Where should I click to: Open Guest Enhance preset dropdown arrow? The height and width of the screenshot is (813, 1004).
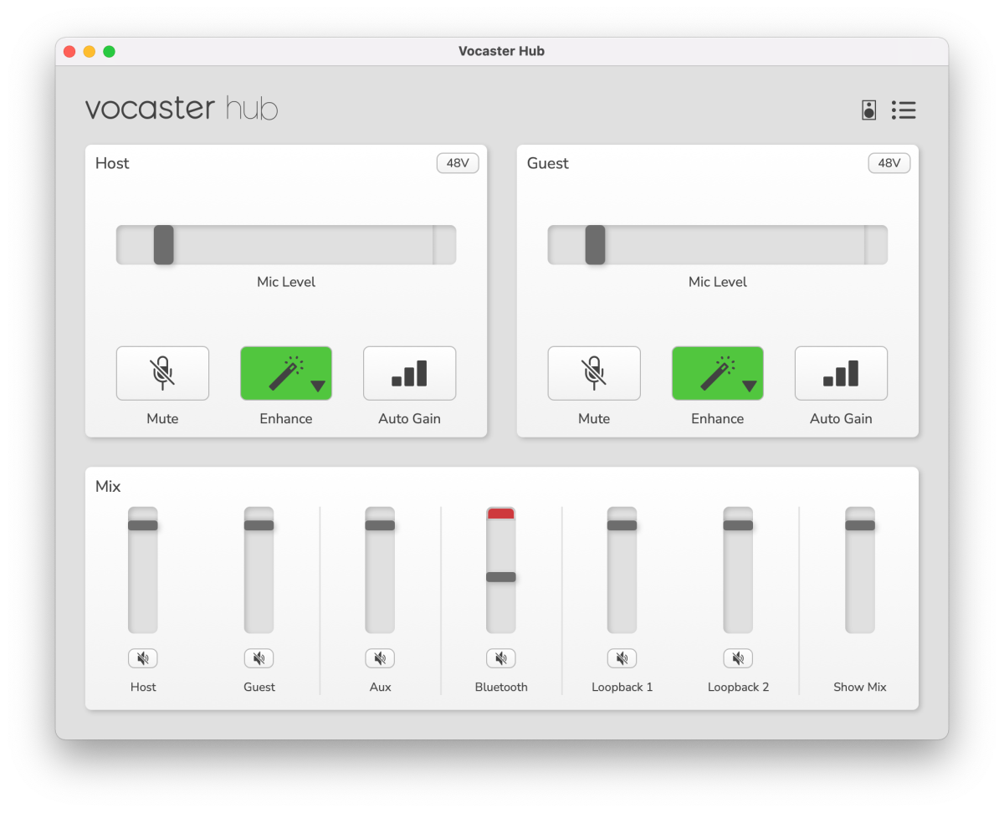coord(750,386)
